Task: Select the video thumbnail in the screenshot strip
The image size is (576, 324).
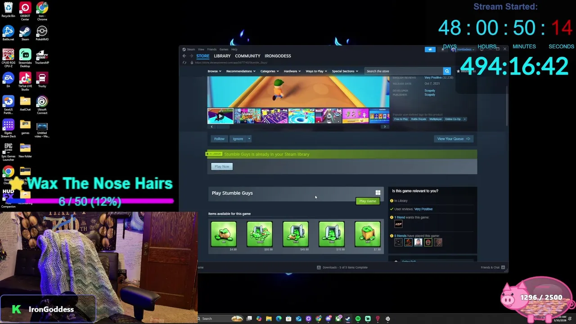Action: point(220,116)
